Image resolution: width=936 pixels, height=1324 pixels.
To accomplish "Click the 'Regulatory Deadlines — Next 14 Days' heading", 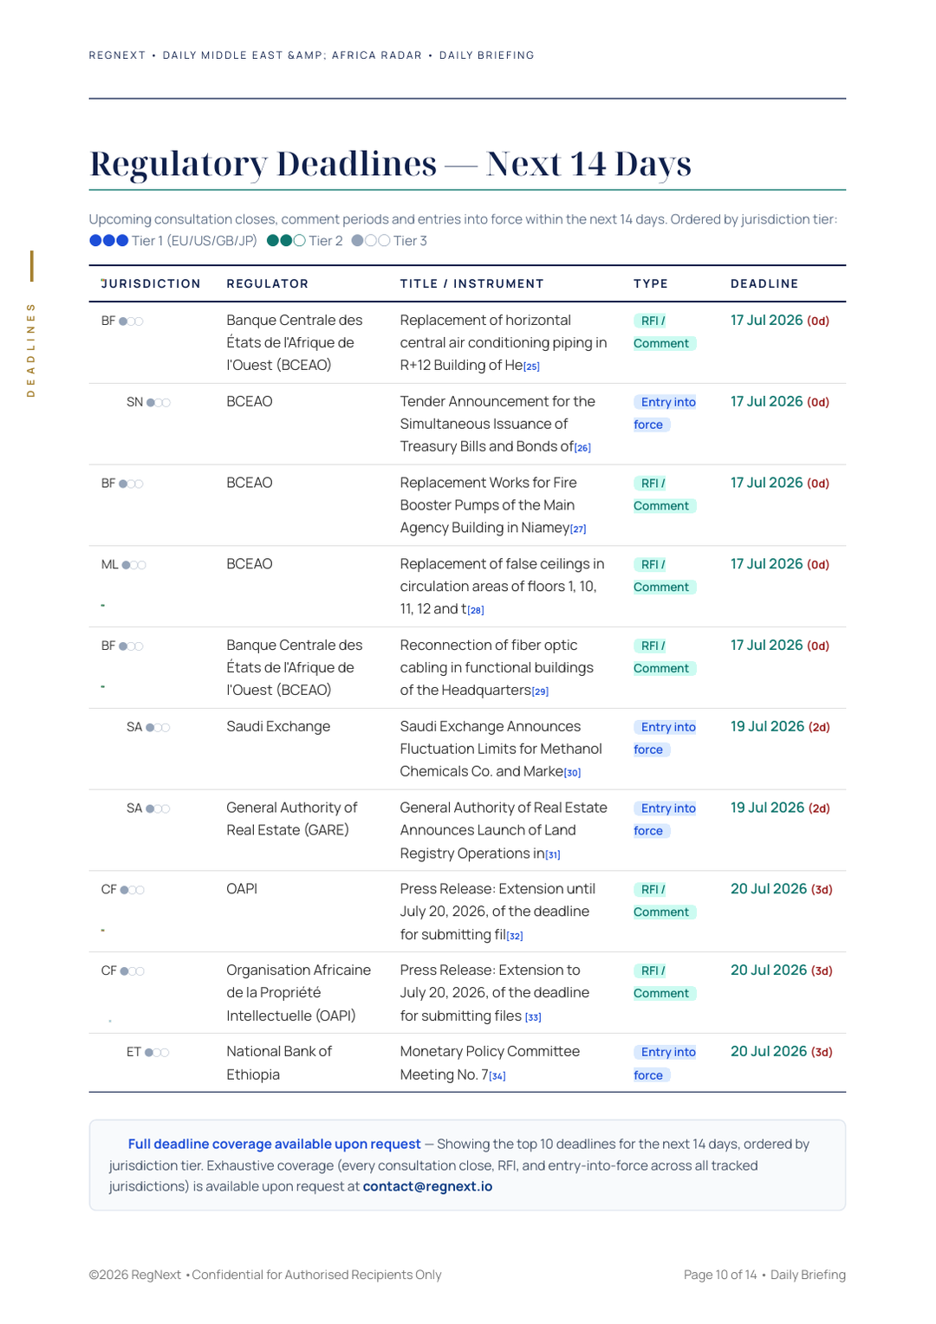I will (x=390, y=164).
